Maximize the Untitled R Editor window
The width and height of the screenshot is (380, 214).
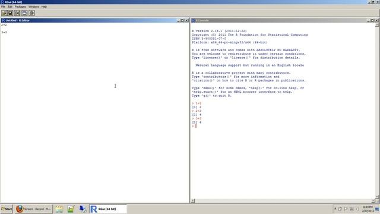pos(182,20)
